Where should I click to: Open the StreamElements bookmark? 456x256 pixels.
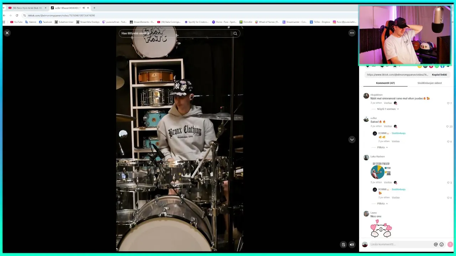click(142, 22)
